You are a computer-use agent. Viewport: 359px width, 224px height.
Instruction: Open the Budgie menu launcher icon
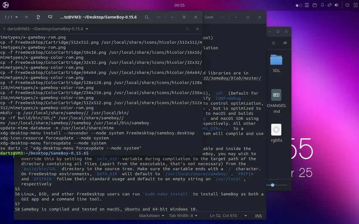click(x=6, y=5)
